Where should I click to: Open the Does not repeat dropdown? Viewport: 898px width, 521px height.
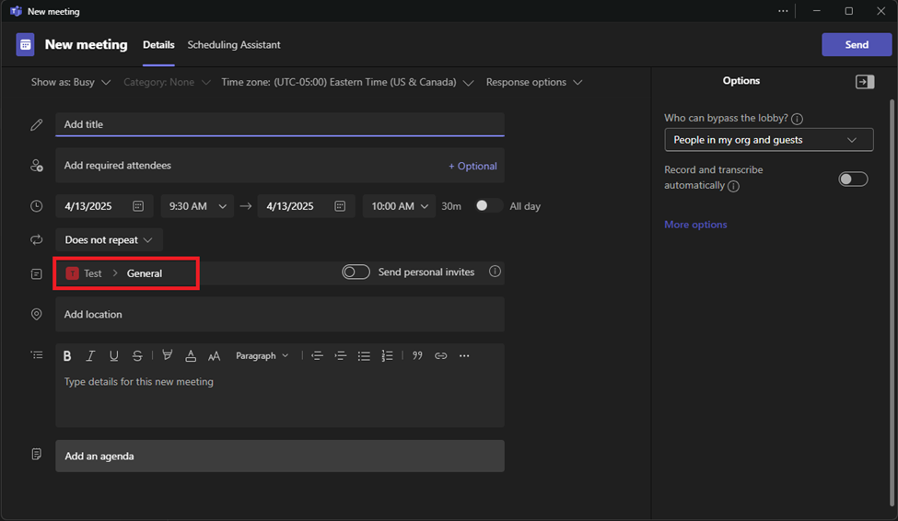109,240
